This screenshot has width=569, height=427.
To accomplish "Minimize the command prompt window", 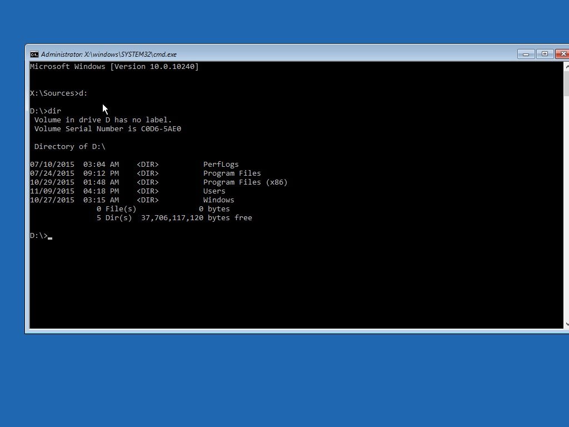I will coord(525,54).
